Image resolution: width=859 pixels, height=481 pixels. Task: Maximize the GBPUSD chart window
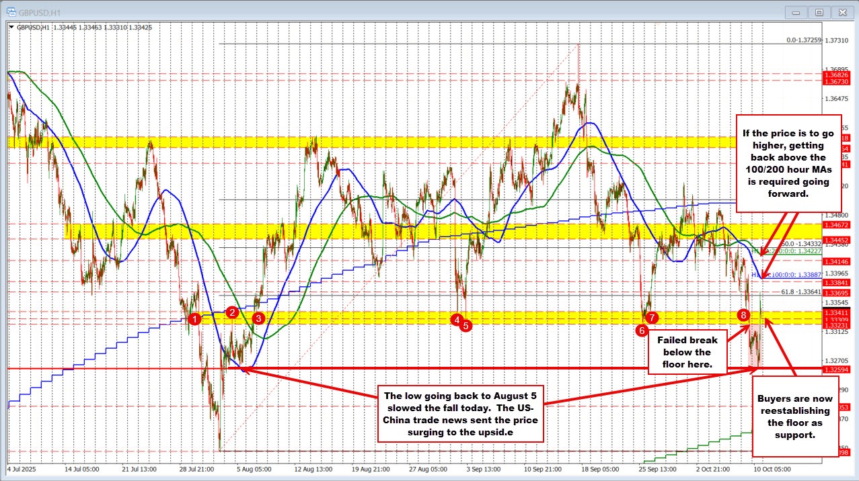click(x=818, y=11)
